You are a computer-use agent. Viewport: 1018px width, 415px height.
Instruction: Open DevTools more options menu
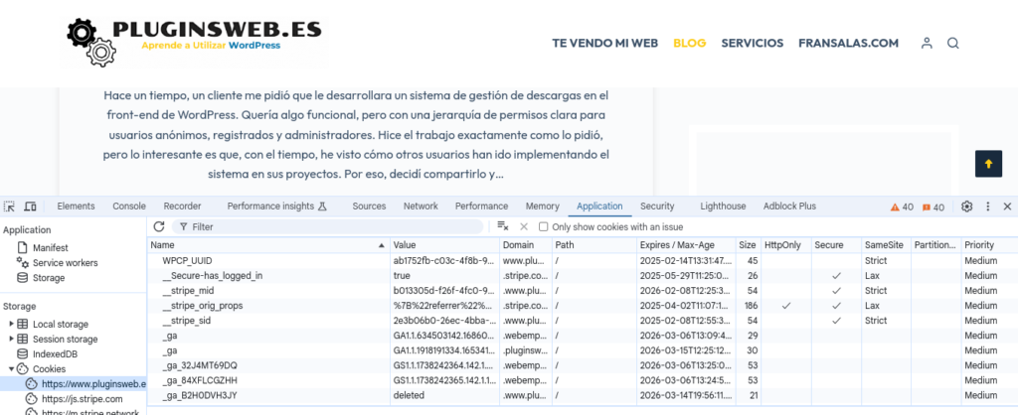(988, 207)
